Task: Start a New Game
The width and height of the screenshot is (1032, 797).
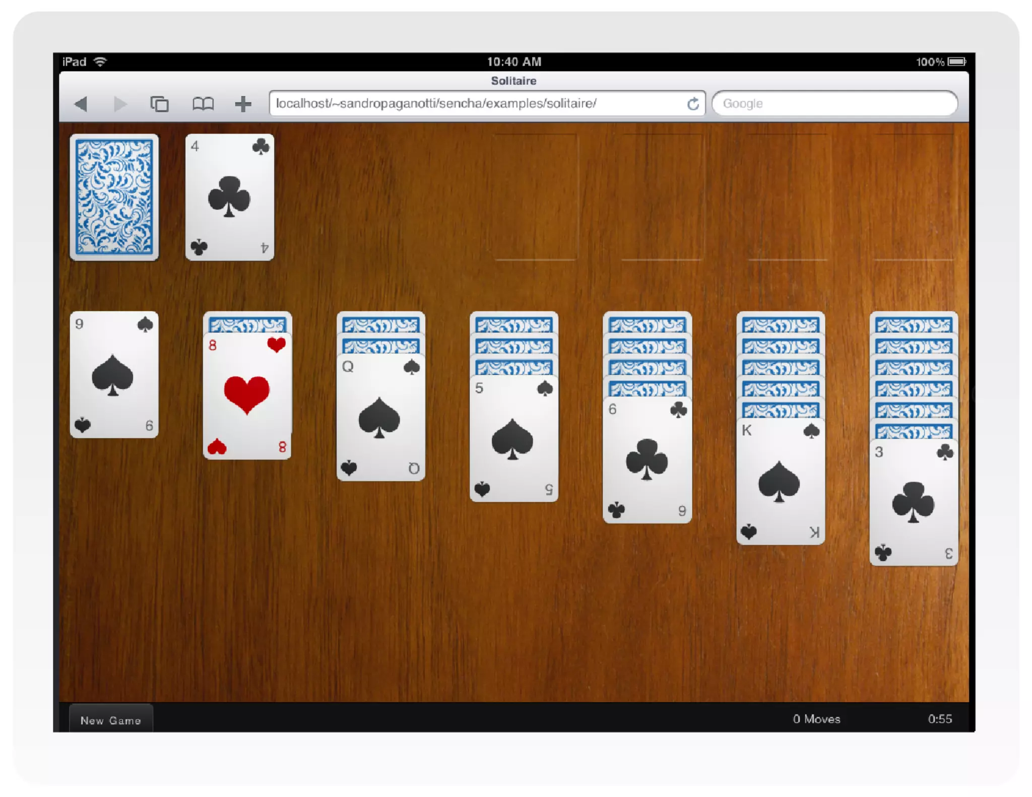Action: tap(111, 720)
